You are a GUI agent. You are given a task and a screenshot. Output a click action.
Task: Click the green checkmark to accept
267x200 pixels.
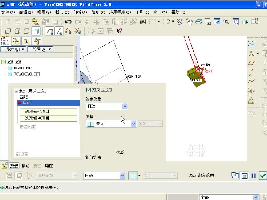(263, 176)
